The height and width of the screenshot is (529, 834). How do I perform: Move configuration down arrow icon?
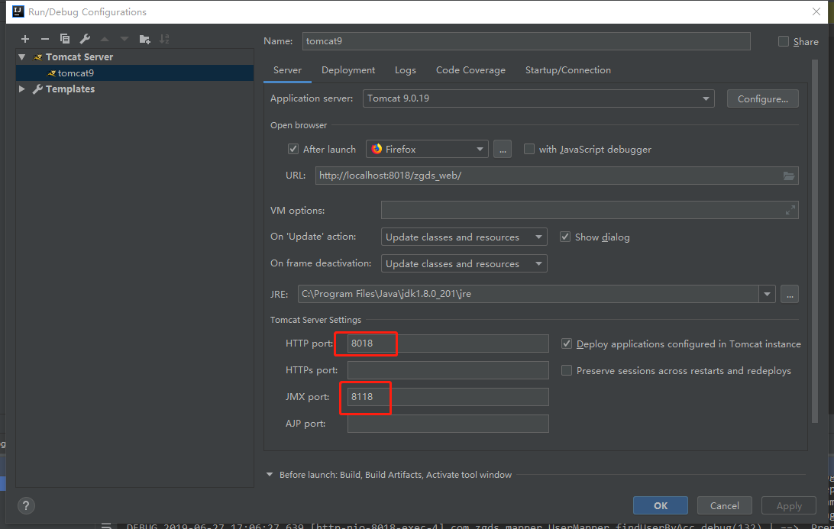tap(124, 39)
